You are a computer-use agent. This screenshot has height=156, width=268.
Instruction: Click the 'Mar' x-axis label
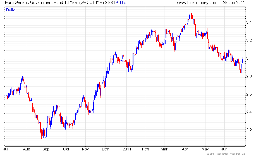(x=164, y=149)
